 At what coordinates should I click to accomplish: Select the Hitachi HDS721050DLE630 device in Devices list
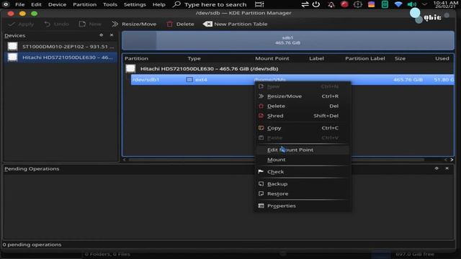(x=61, y=58)
